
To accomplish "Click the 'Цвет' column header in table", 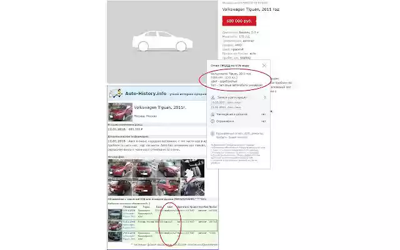I will click(x=170, y=207).
